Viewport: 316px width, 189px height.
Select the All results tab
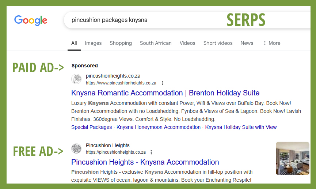[x=74, y=43]
